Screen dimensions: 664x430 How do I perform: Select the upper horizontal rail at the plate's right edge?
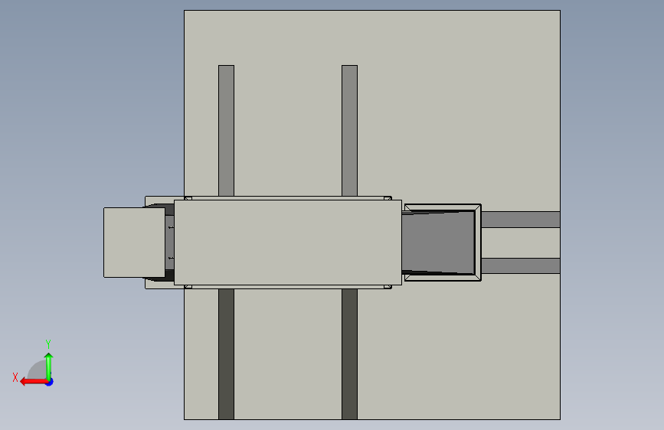521,220
